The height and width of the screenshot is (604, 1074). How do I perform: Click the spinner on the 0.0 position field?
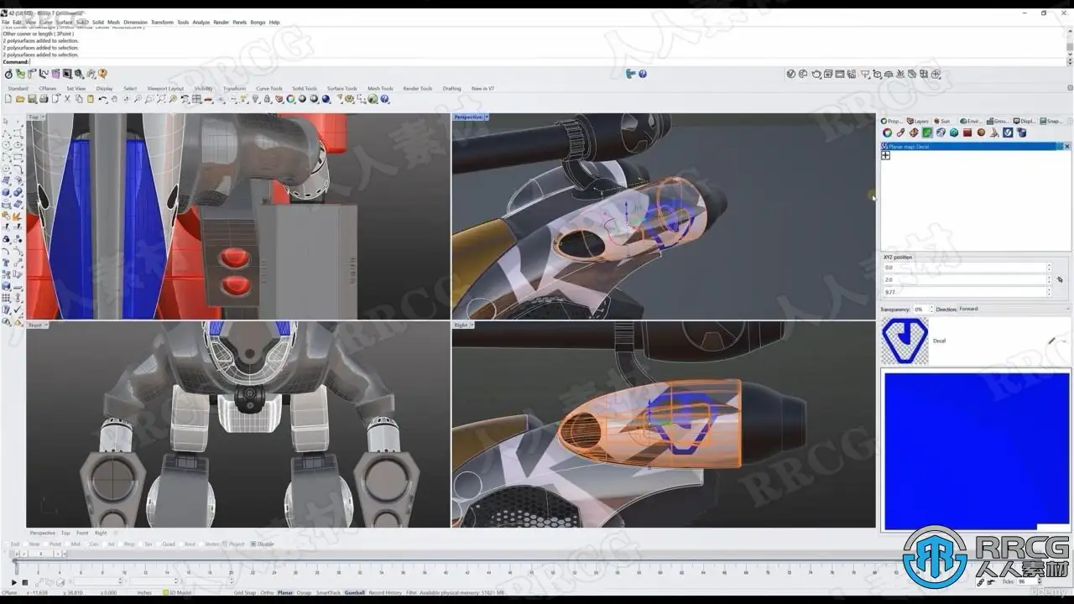1048,268
